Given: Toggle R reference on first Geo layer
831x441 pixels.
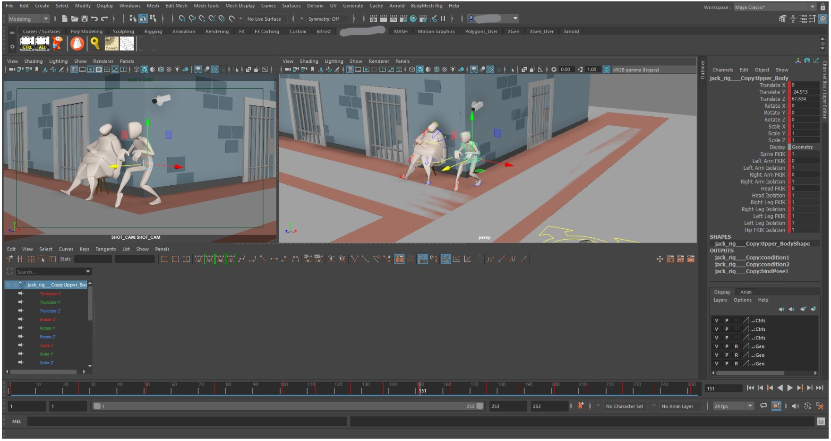Looking at the screenshot, I should point(736,347).
